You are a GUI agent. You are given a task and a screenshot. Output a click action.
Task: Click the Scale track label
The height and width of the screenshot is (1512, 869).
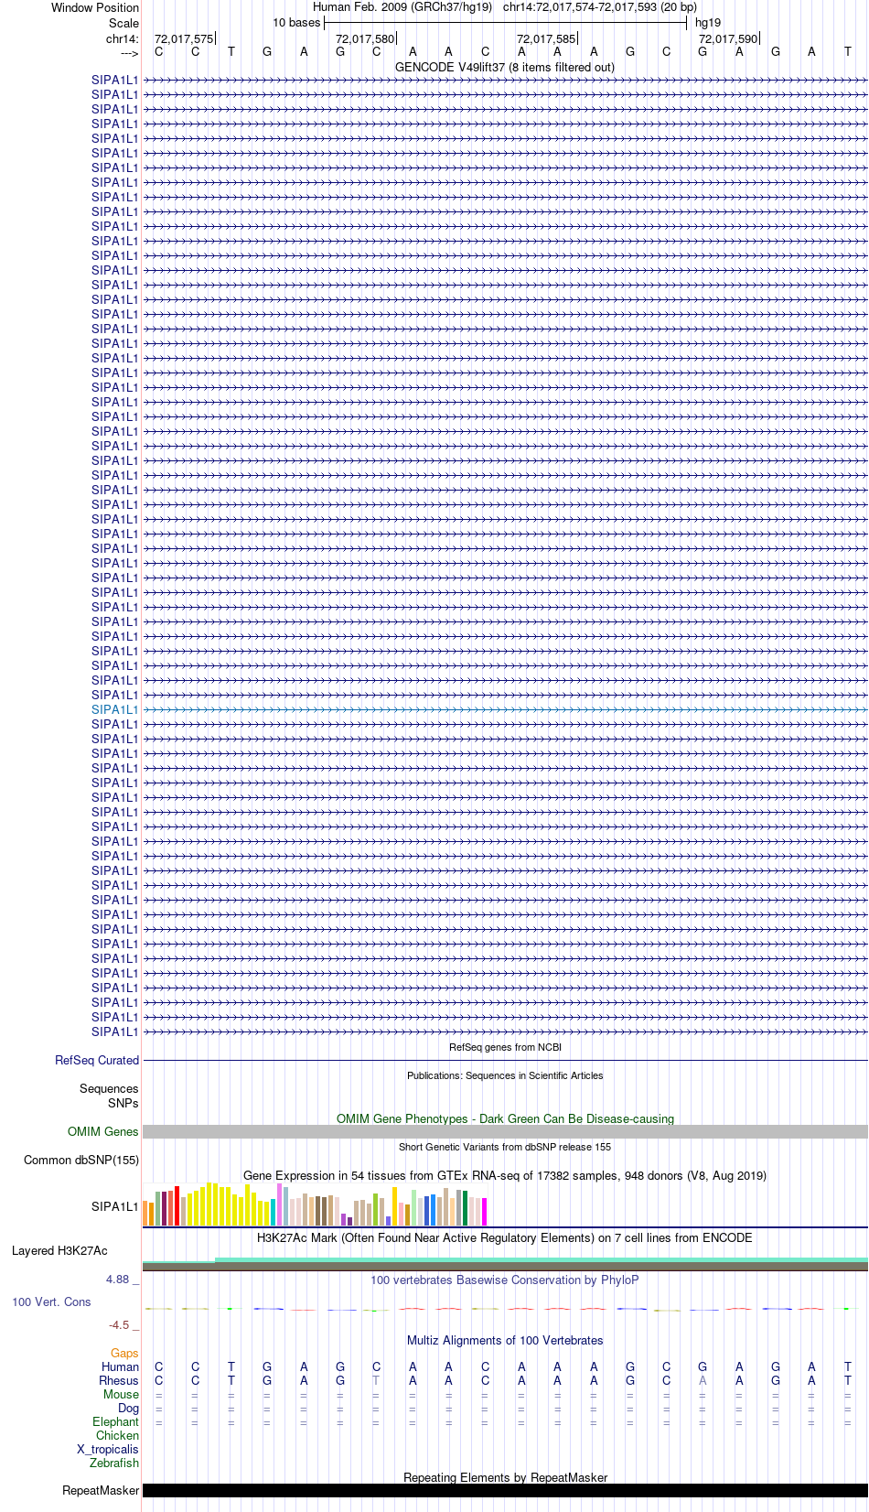123,23
